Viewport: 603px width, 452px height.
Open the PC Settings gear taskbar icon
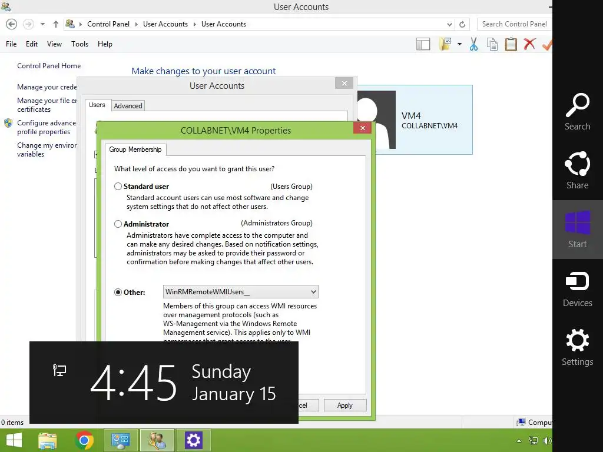[x=193, y=440]
